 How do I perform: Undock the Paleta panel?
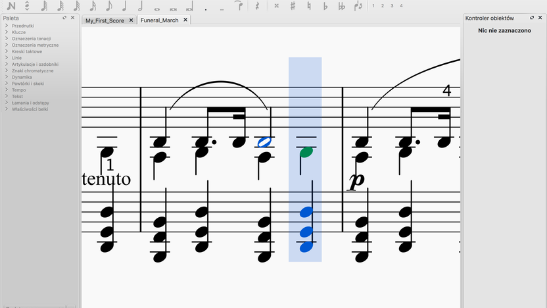(64, 18)
